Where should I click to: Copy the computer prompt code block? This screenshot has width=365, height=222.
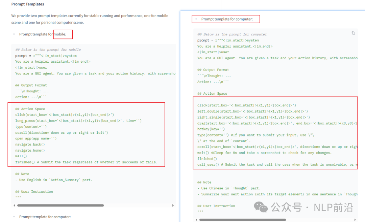point(353,33)
